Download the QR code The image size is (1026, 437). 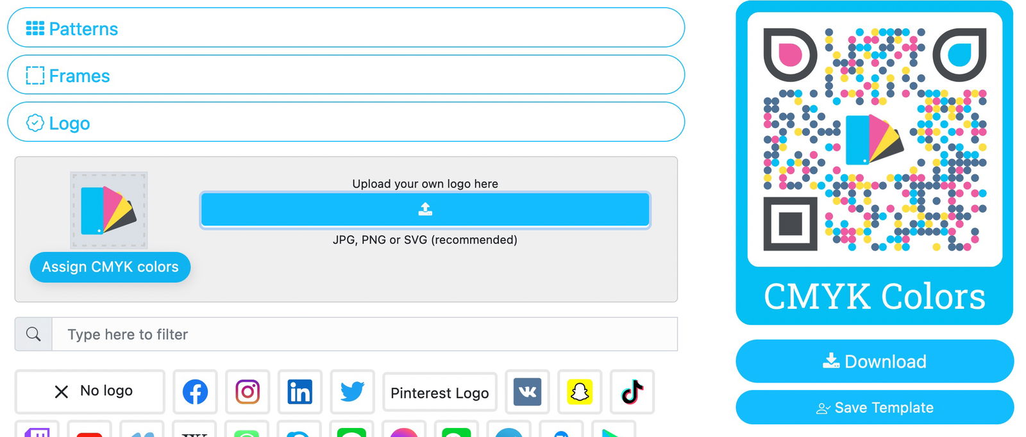point(875,361)
